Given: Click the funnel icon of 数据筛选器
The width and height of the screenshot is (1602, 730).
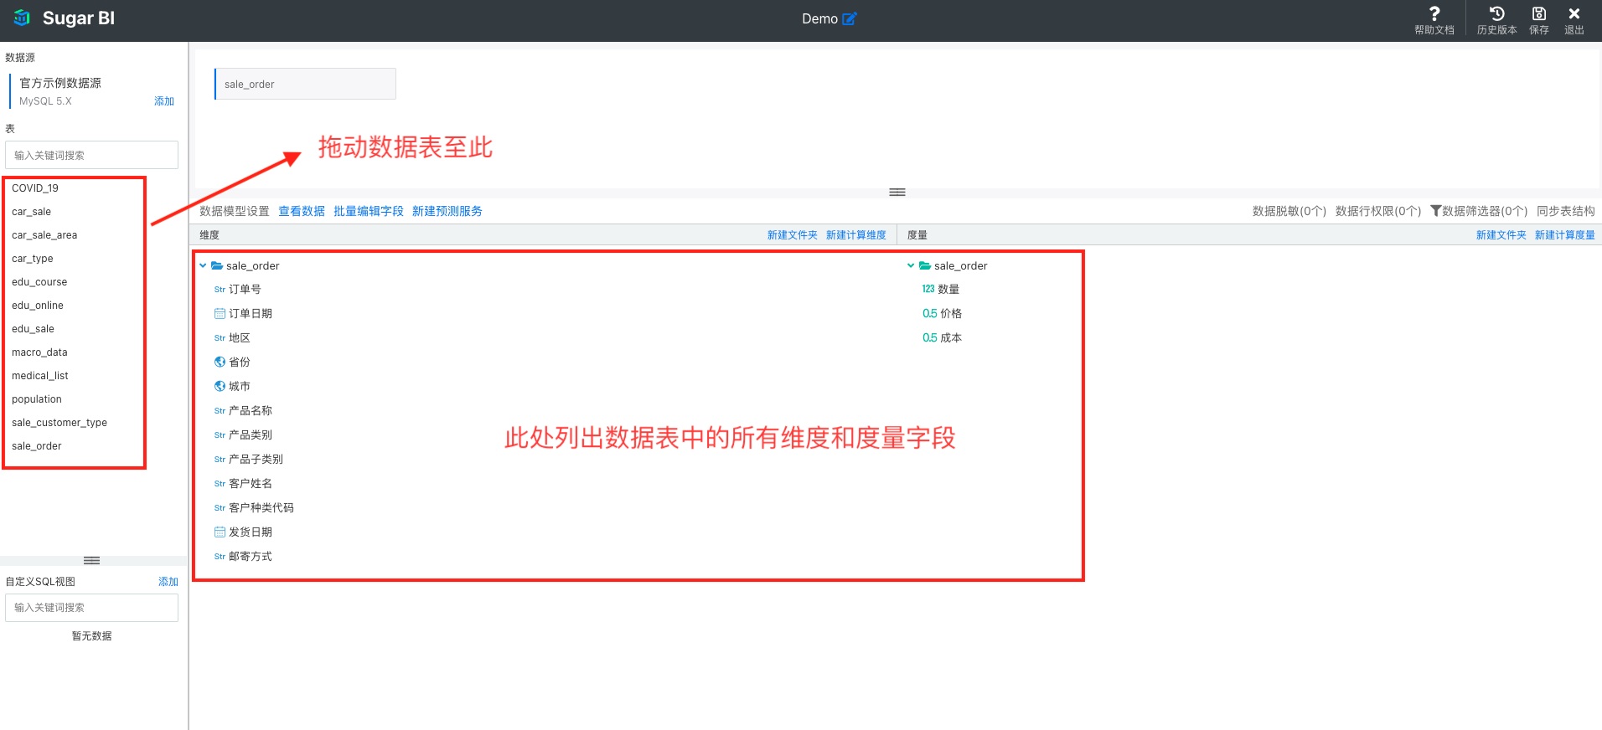Looking at the screenshot, I should coord(1435,211).
